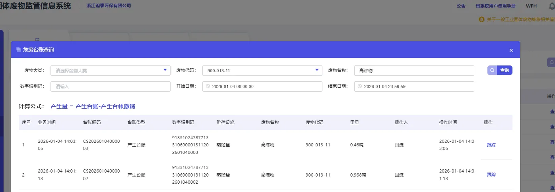
Task: Click the code CS20260104000003
Action: [x=101, y=145]
